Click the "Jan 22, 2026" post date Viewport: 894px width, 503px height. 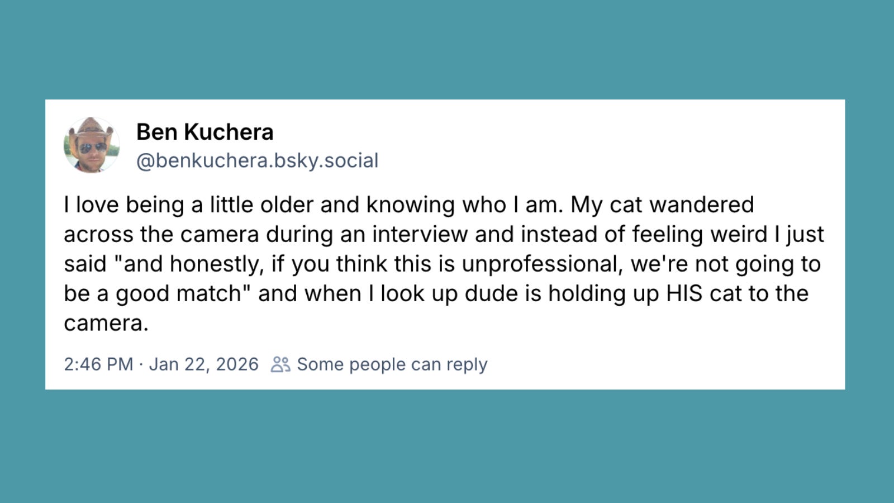click(x=203, y=364)
